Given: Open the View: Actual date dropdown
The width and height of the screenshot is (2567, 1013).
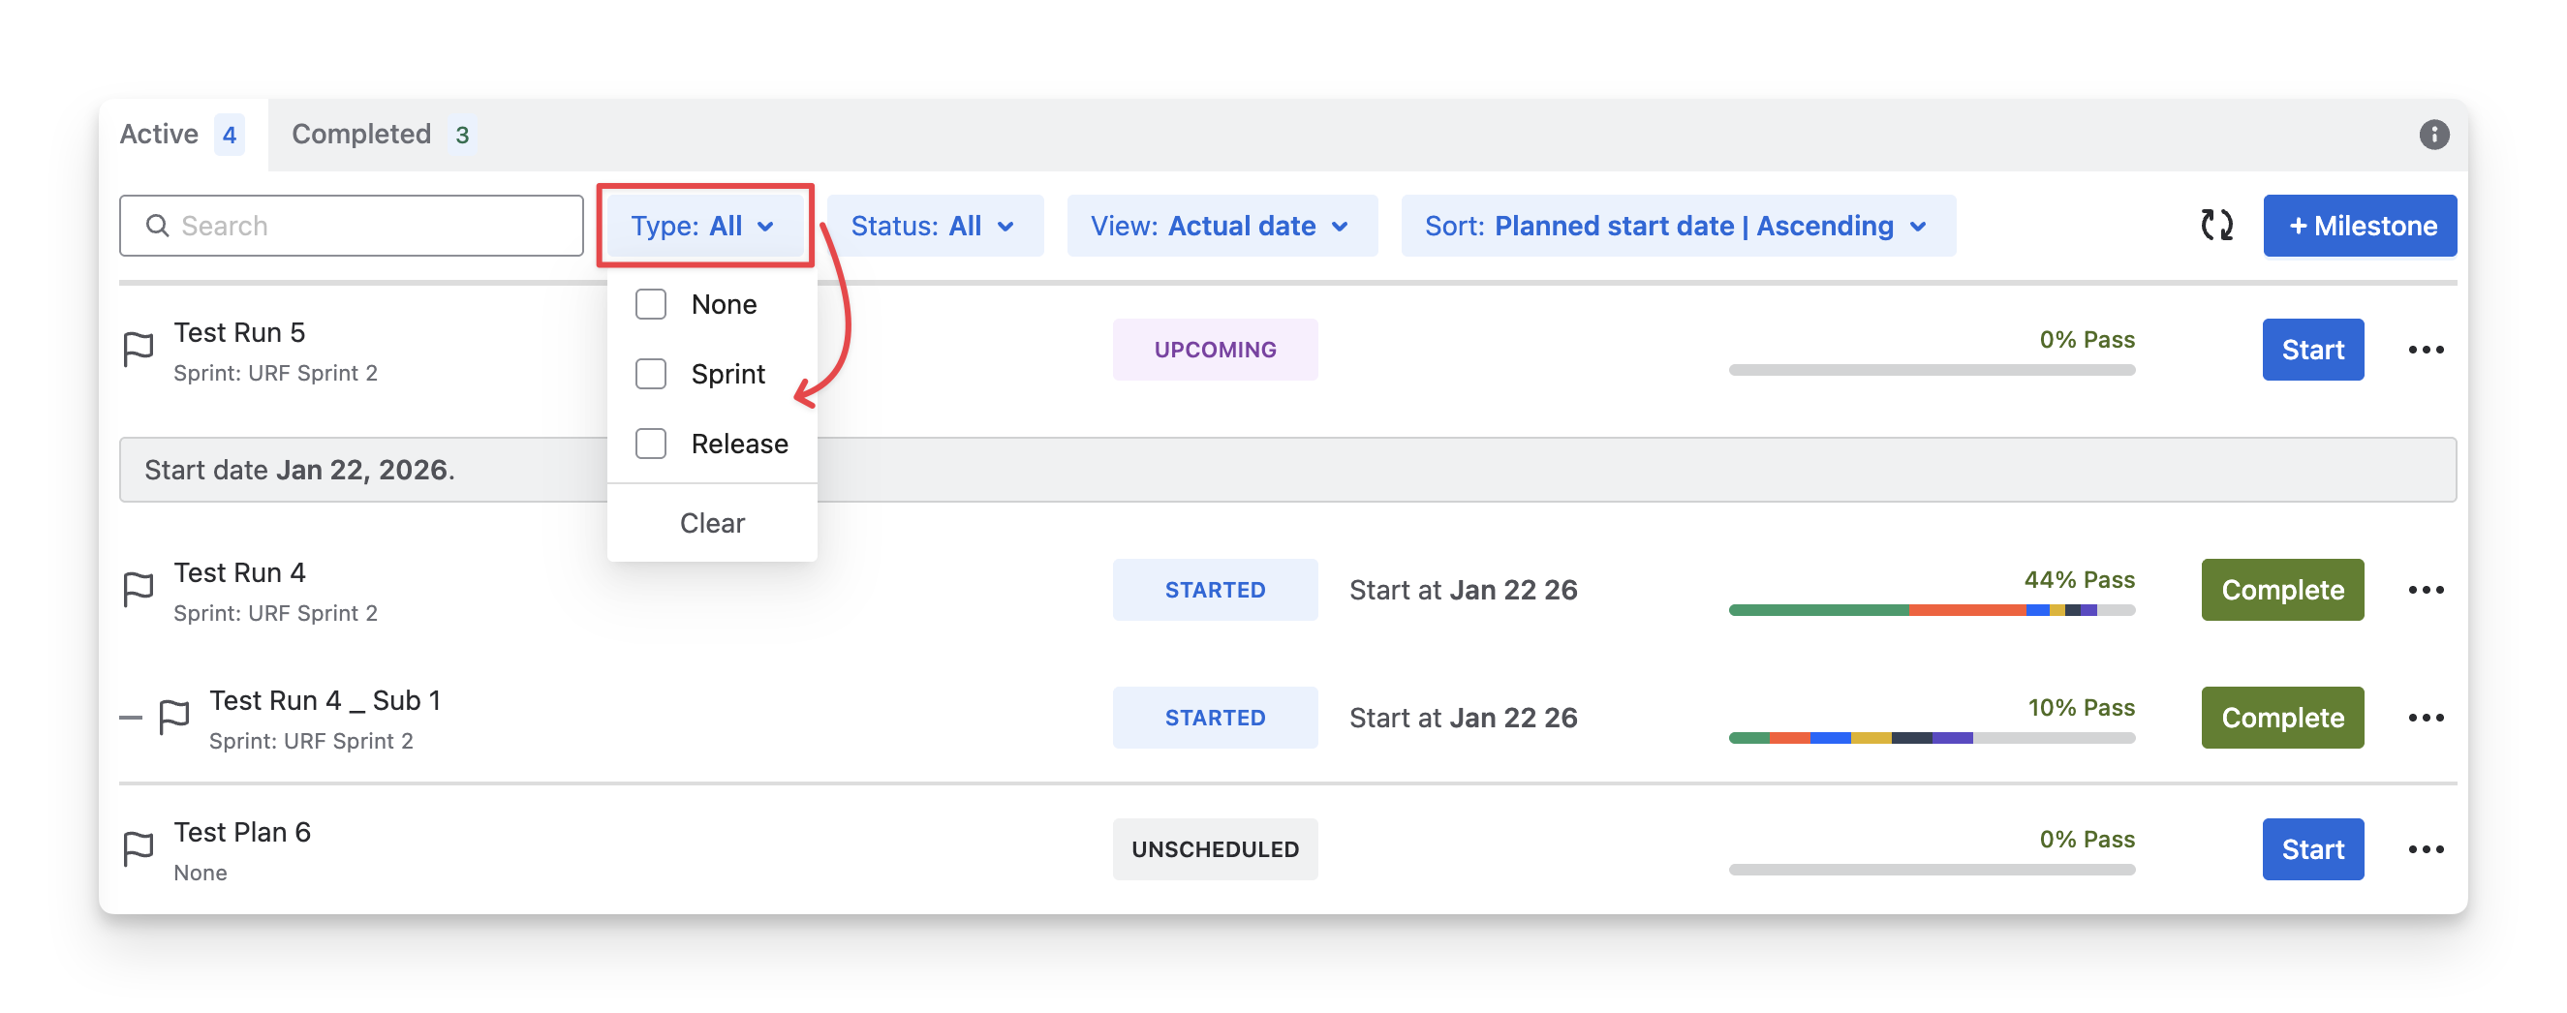Looking at the screenshot, I should pyautogui.click(x=1221, y=226).
